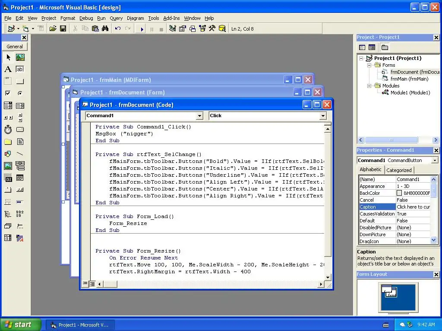This screenshot has width=442, height=331.
Task: Collapse the Project1 root tree node
Action: (361, 58)
